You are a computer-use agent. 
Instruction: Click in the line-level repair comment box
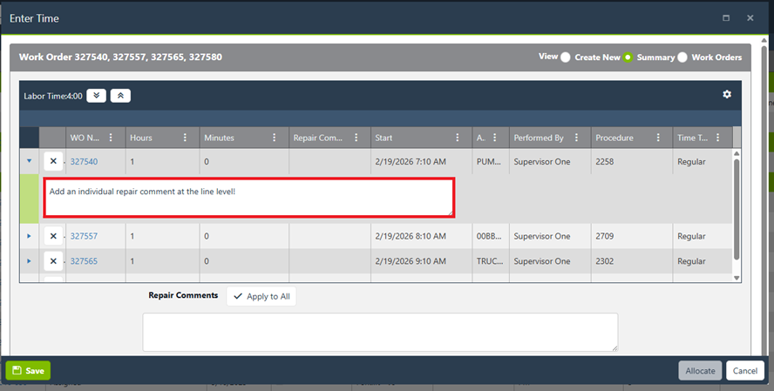point(248,198)
